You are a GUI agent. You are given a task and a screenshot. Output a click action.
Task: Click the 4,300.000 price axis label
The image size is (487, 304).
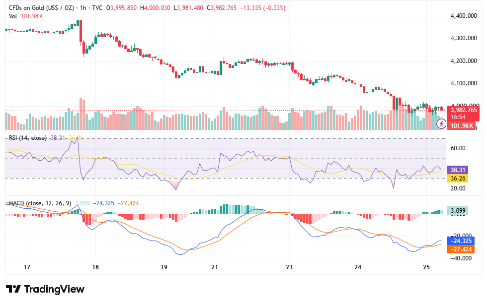463,38
